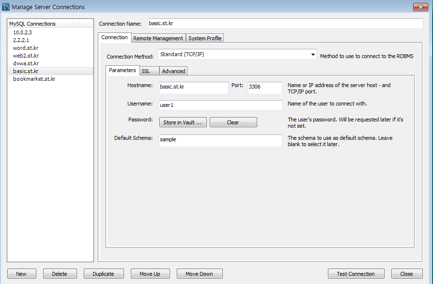Switch to the Connection tab
This screenshot has width=433, height=284.
(x=114, y=38)
